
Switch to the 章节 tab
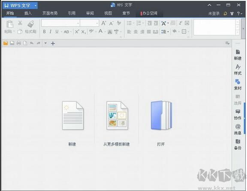(x=126, y=13)
